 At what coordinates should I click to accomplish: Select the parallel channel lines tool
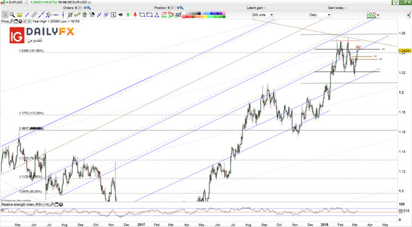pos(49,15)
